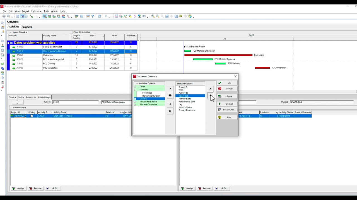Click the Help question mark toolbar icon

click(x=190, y=16)
